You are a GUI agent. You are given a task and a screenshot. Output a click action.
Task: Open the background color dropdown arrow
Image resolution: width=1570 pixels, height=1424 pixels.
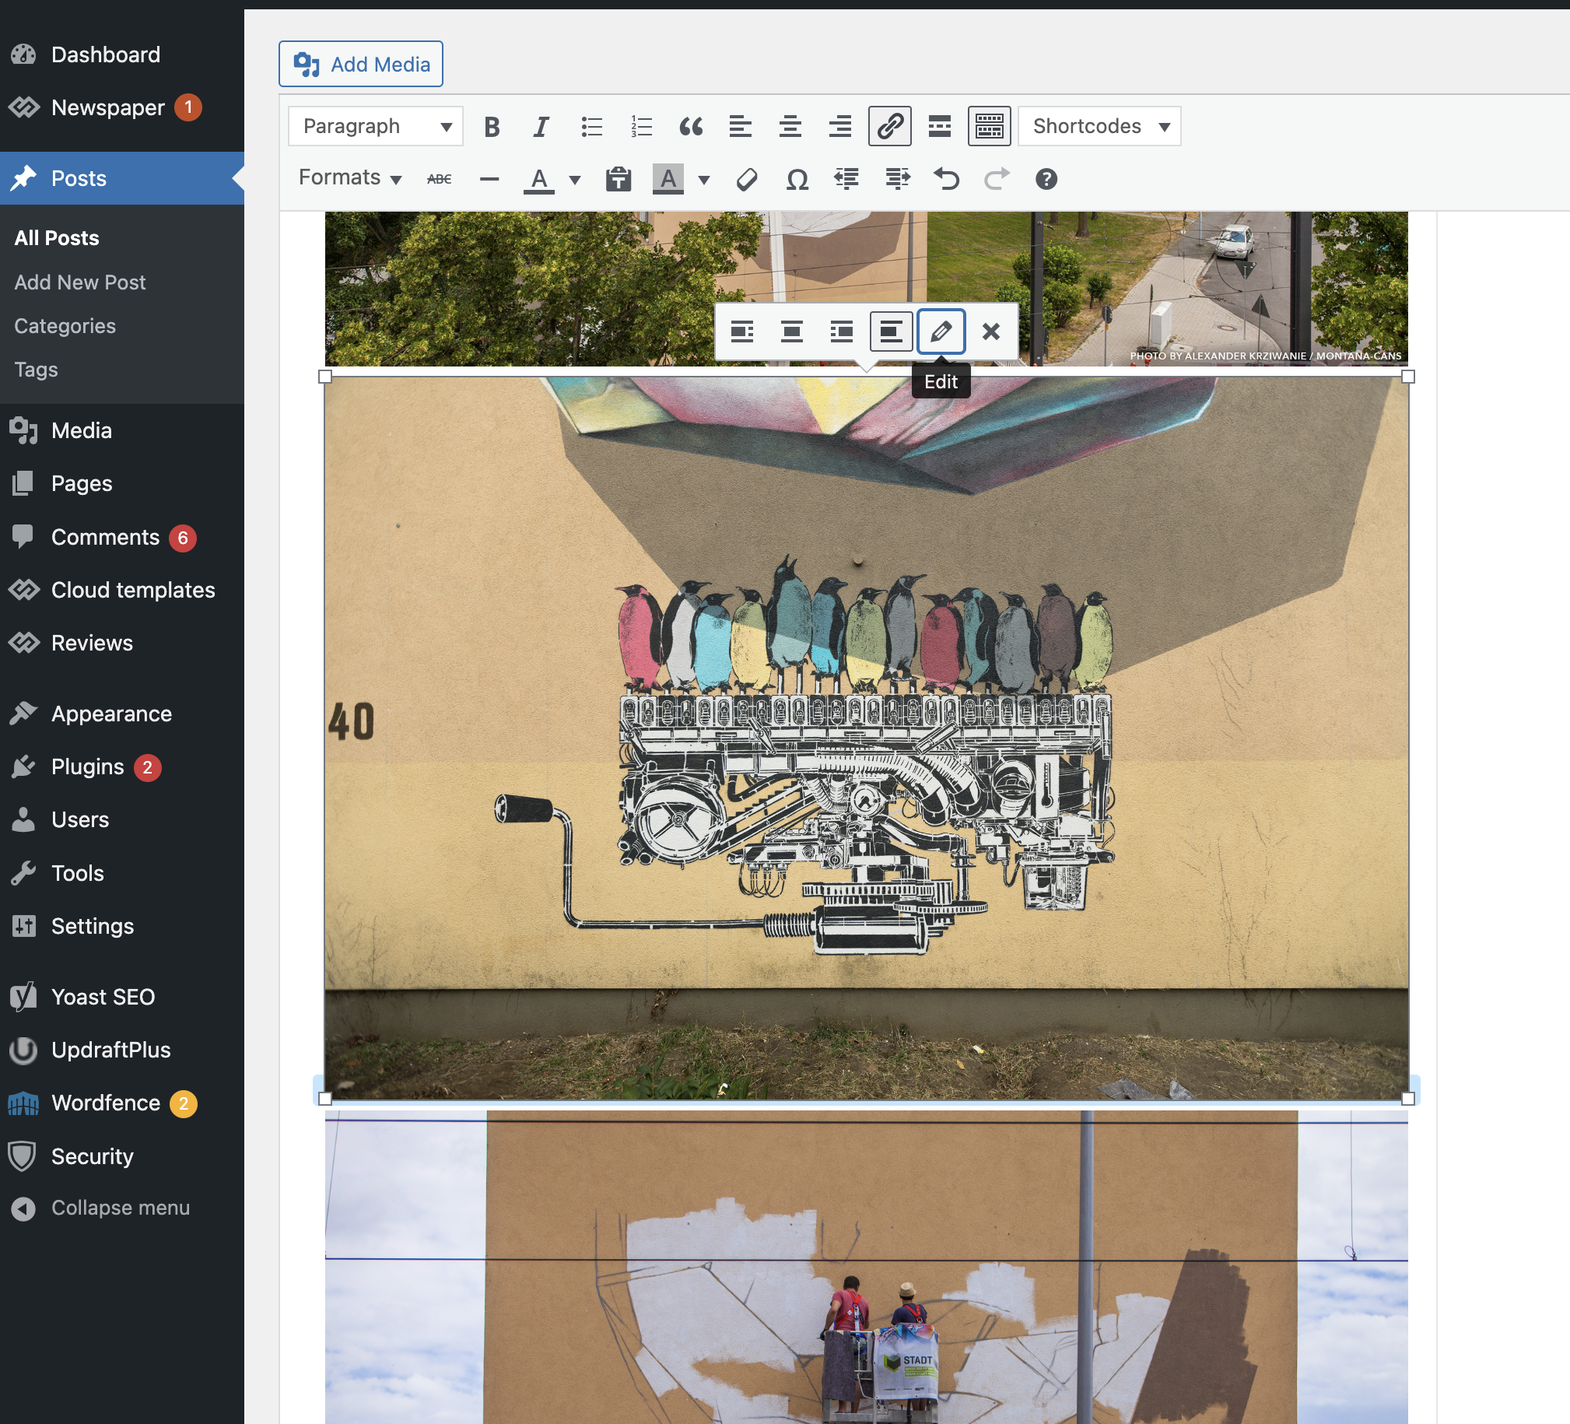click(704, 180)
